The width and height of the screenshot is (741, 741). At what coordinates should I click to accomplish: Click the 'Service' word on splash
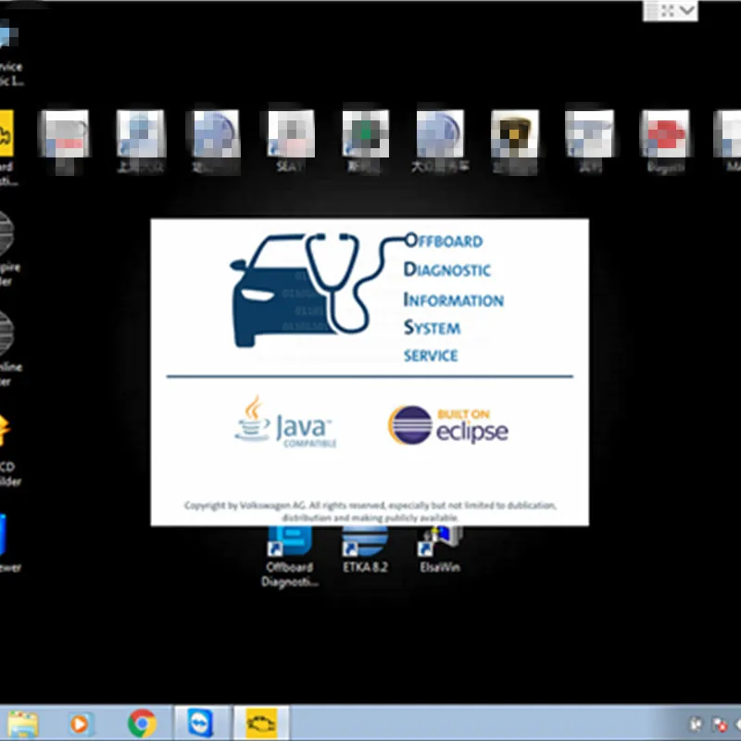tap(431, 356)
